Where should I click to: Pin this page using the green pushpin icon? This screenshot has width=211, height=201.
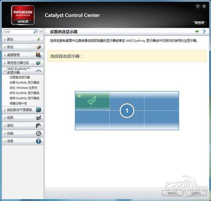coord(197,31)
